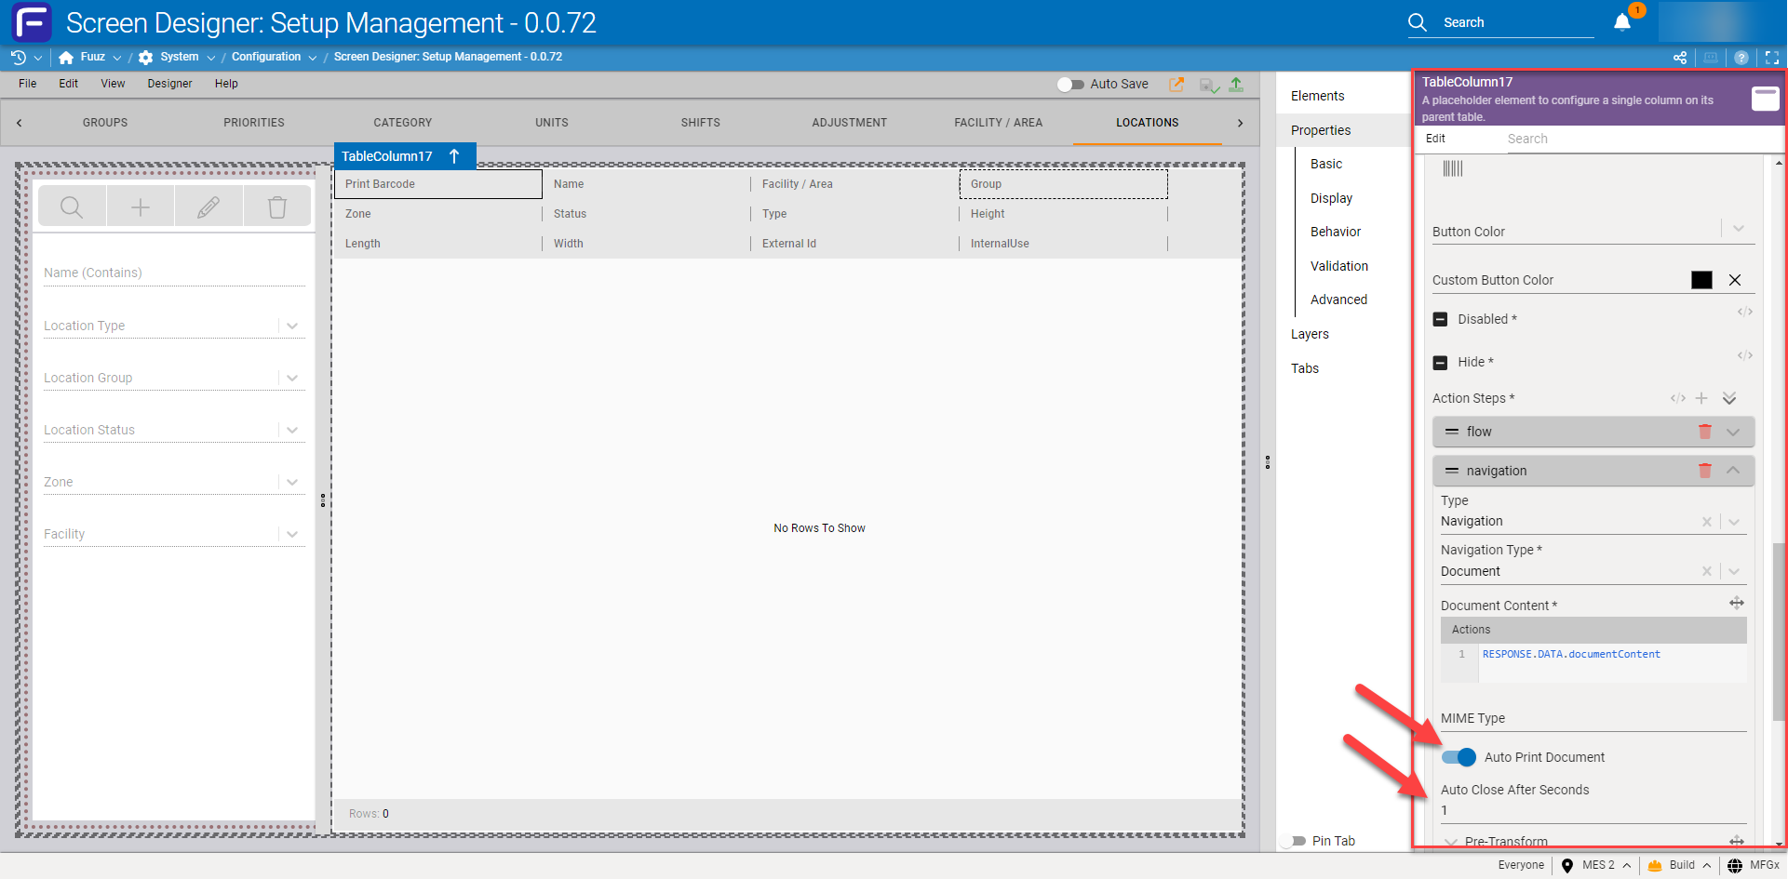Add a new action step with plus icon
Image resolution: width=1788 pixels, height=879 pixels.
1701,398
